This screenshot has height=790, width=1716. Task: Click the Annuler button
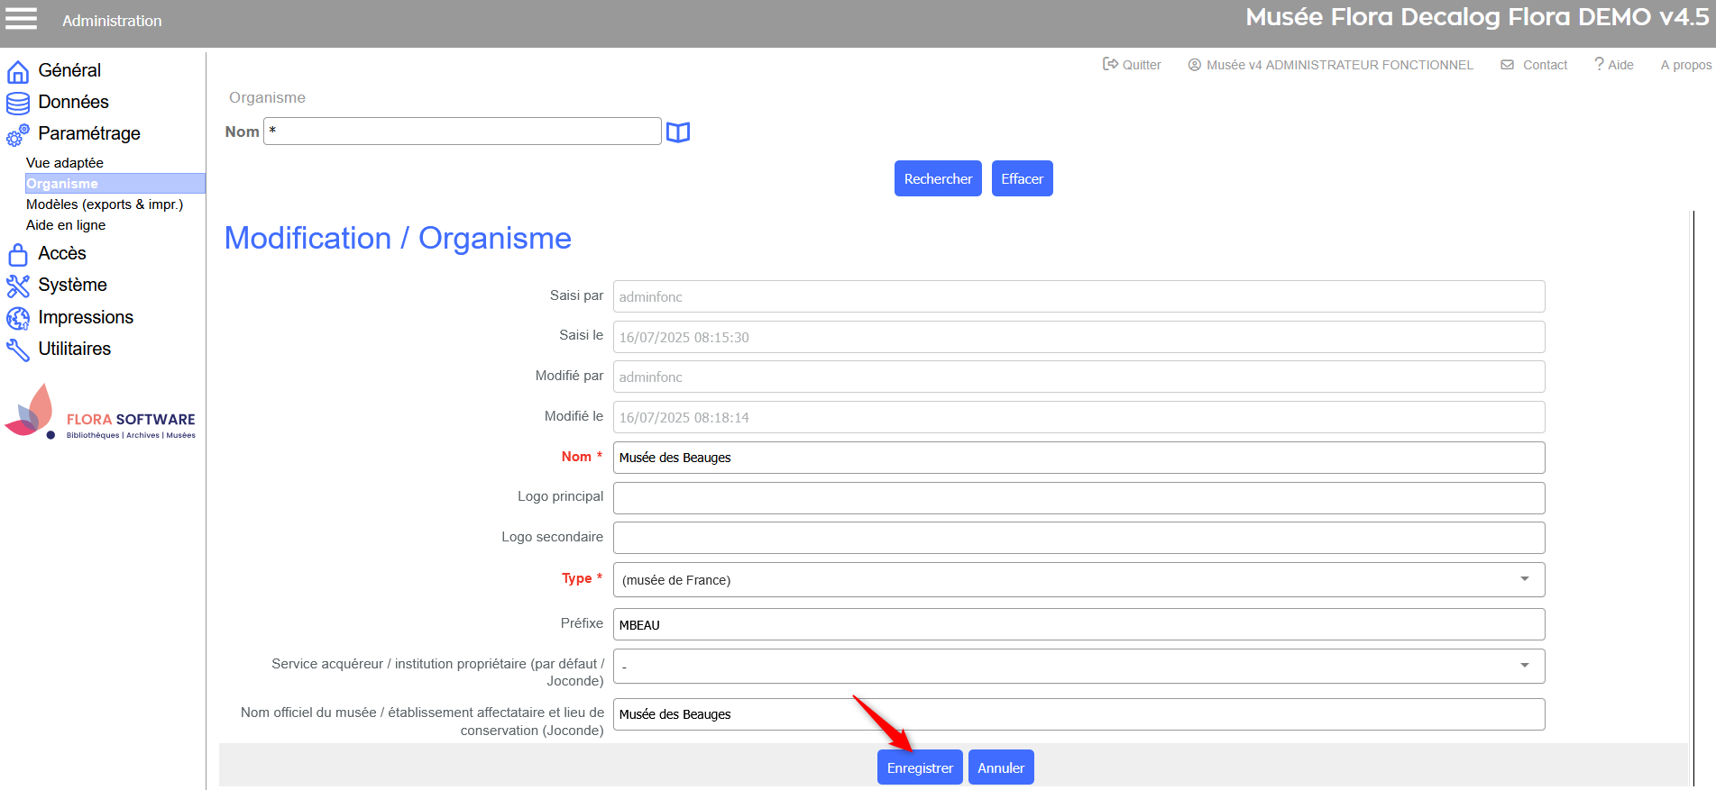tap(1001, 767)
